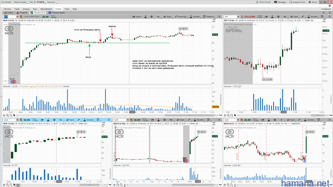Image resolution: width=333 pixels, height=187 pixels.
Task: Click the Hi: 36.41 price bubble on main chart
Action: (x=183, y=29)
